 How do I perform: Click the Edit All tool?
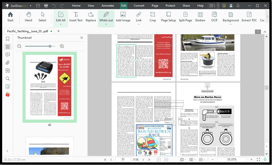(61, 17)
